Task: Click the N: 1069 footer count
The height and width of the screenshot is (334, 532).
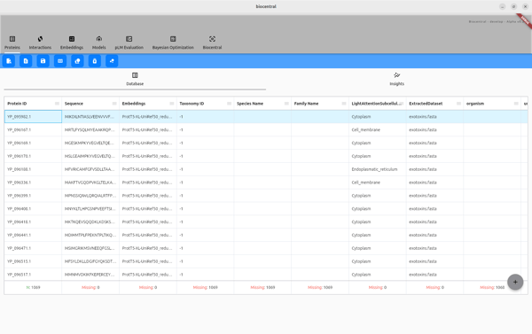Action: click(x=33, y=288)
